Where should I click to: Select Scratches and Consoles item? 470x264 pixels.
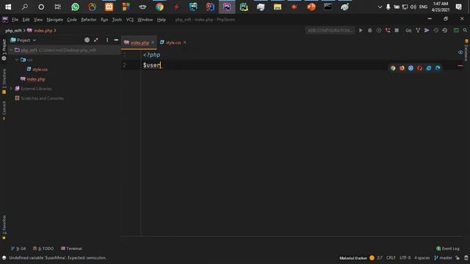click(42, 98)
